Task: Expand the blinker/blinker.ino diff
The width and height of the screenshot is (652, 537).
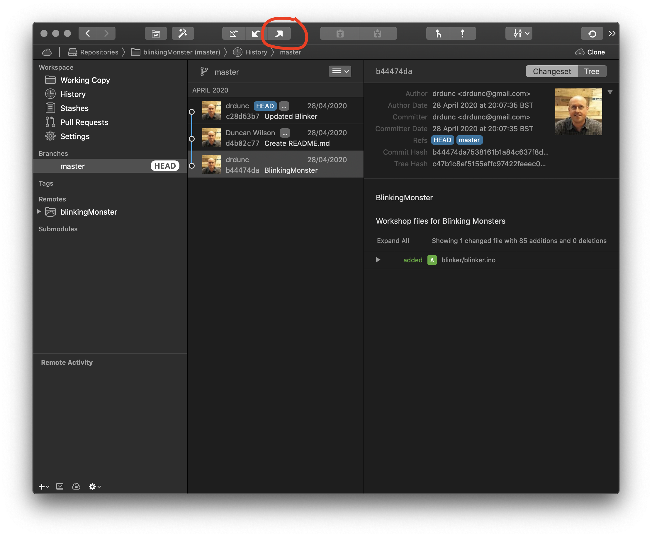Action: [378, 260]
